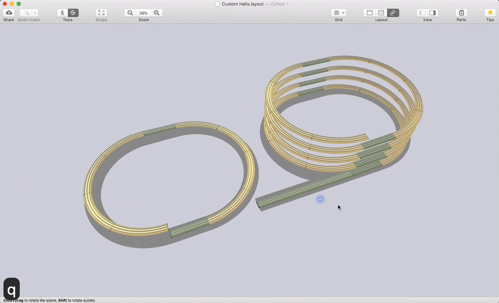This screenshot has height=303, width=499.
Task: Click the Share cloud upload icon
Action: pyautogui.click(x=8, y=13)
